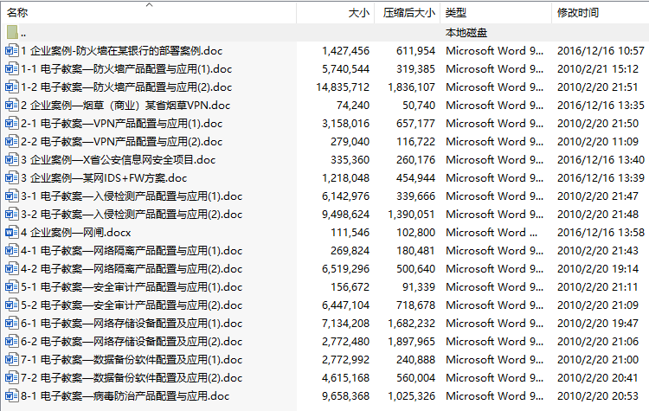Image resolution: width=649 pixels, height=411 pixels.
Task: Select file name 2-1 电子教案—VPN产品配置与应用(1).doc
Action: tap(122, 124)
